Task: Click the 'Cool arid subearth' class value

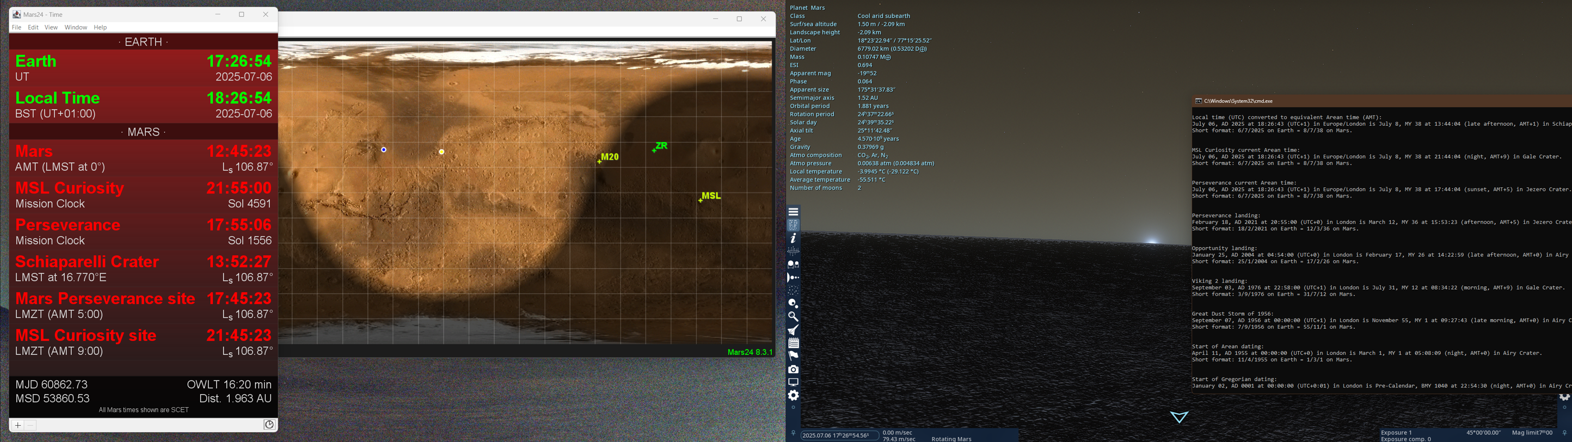Action: point(883,16)
